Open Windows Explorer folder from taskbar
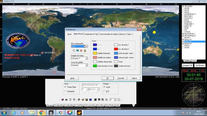 tap(32, 113)
